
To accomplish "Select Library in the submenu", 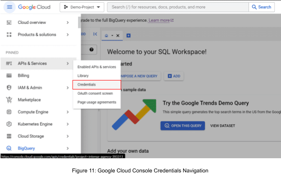I will (x=97, y=76).
